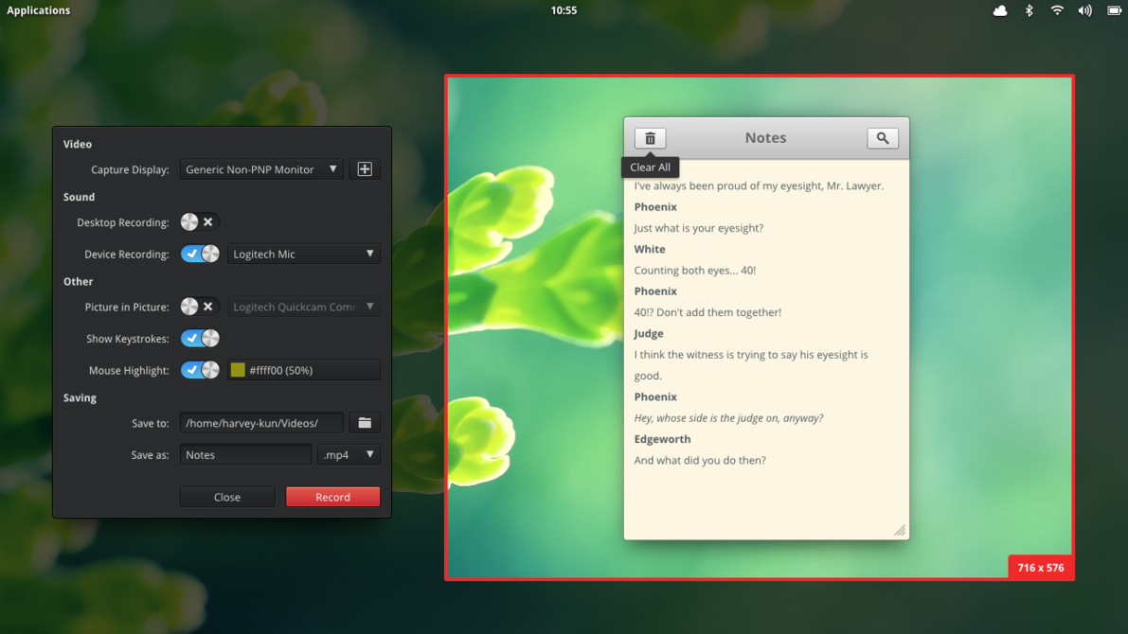Click the trash Clear All icon in Notes
Image resolution: width=1128 pixels, height=634 pixels.
(x=650, y=138)
